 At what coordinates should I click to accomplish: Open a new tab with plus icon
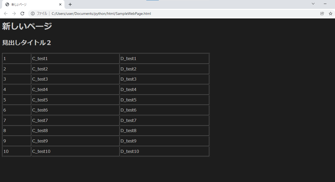tap(70, 4)
